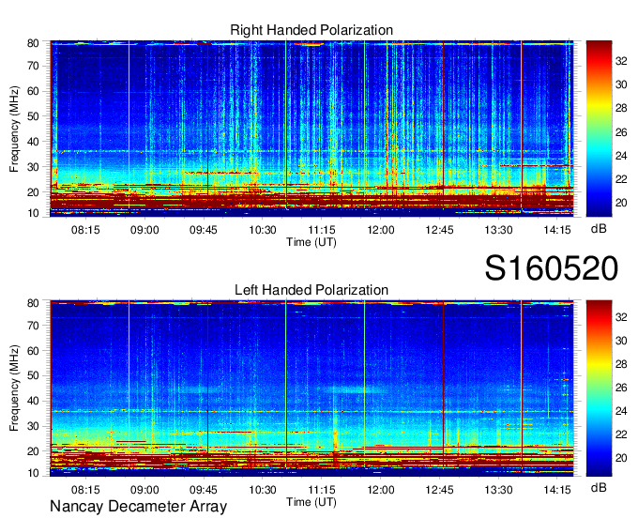Click the 32 value on the top color bar
The image size is (638, 518).
pos(621,61)
